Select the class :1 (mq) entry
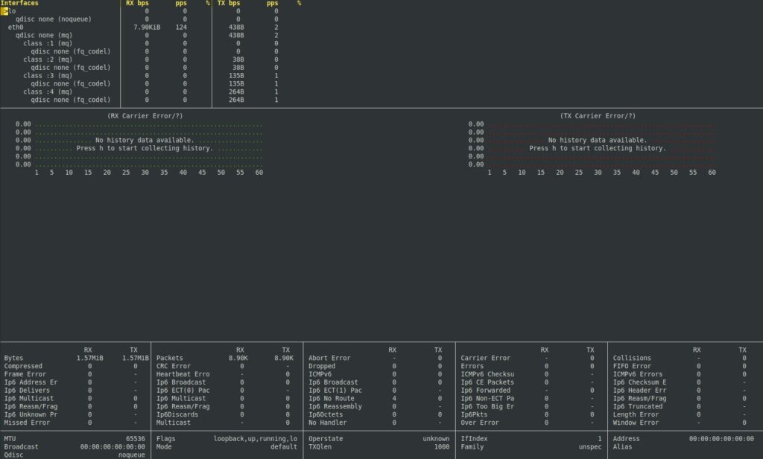Screen dimensions: 763x459 [48, 43]
